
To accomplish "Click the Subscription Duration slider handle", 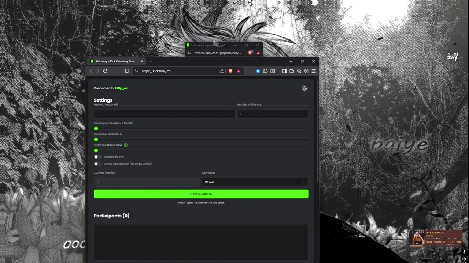I will pos(96,129).
